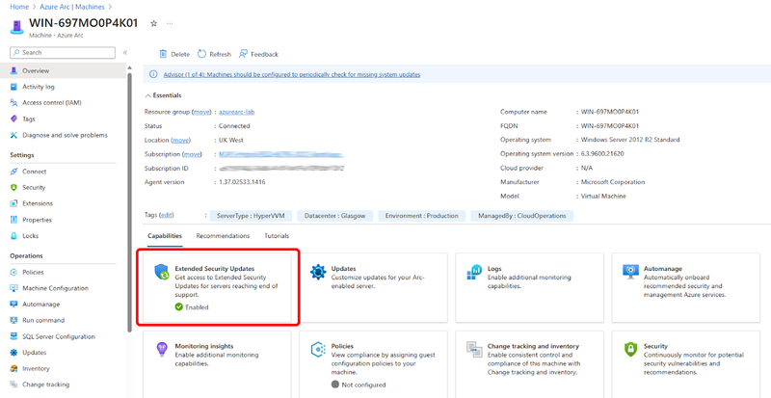Click the Change tracking icon in sidebar
The image size is (771, 398).
tap(13, 385)
